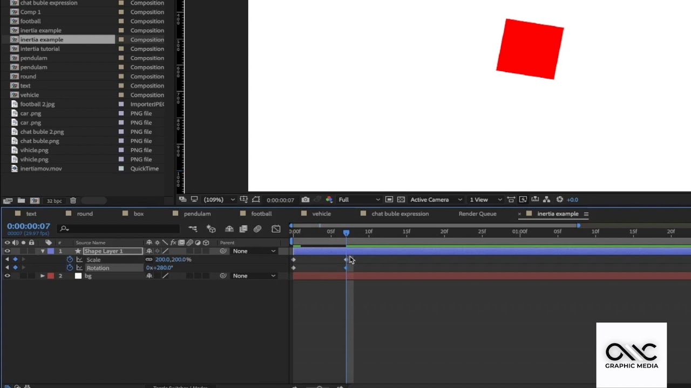
Task: Open grid and guide options icon
Action: pyautogui.click(x=243, y=199)
